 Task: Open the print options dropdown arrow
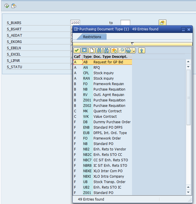pyautogui.click(x=134, y=50)
